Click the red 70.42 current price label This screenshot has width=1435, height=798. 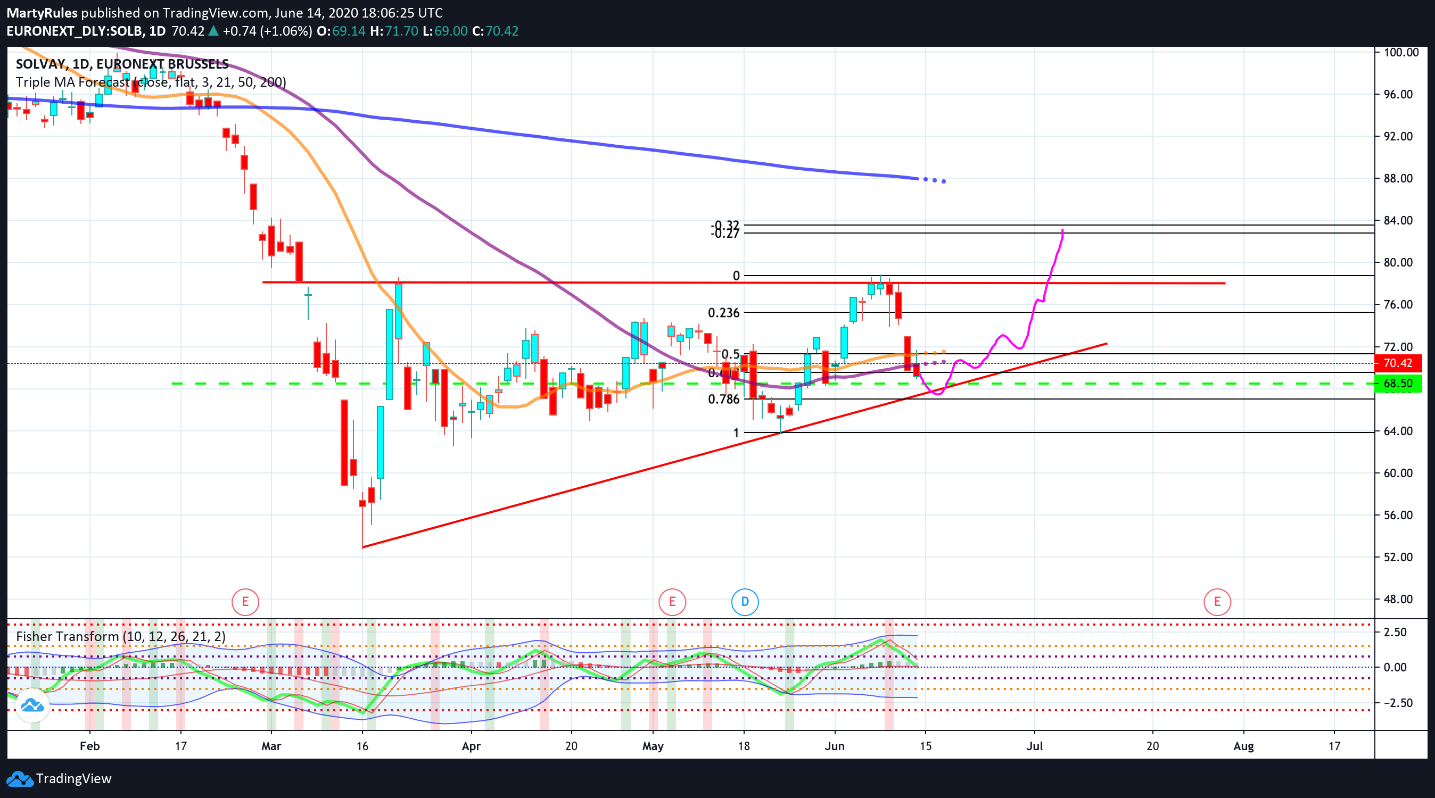click(x=1398, y=363)
